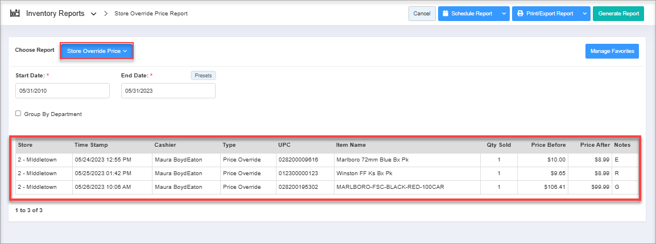The height and width of the screenshot is (244, 656).
Task: Click the Cancel button
Action: coord(422,14)
